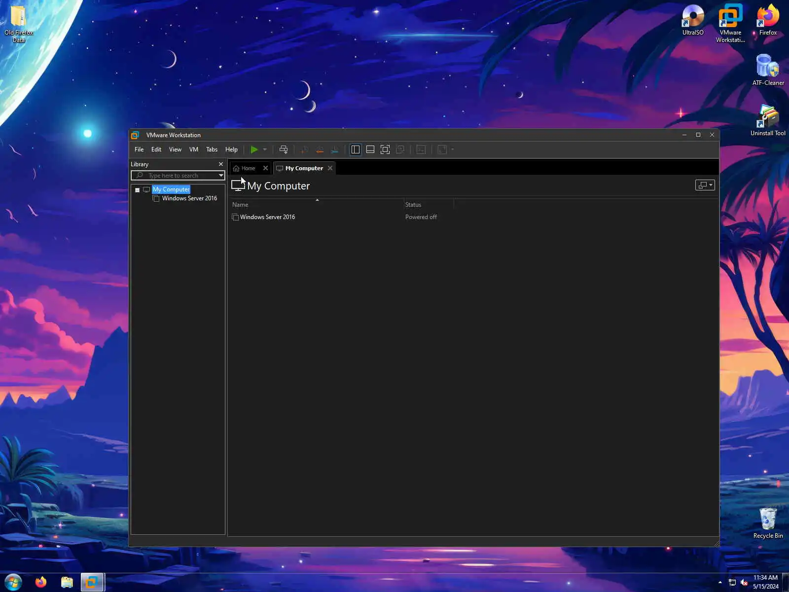Open the Tabs menu
This screenshot has width=789, height=592.
(x=212, y=149)
